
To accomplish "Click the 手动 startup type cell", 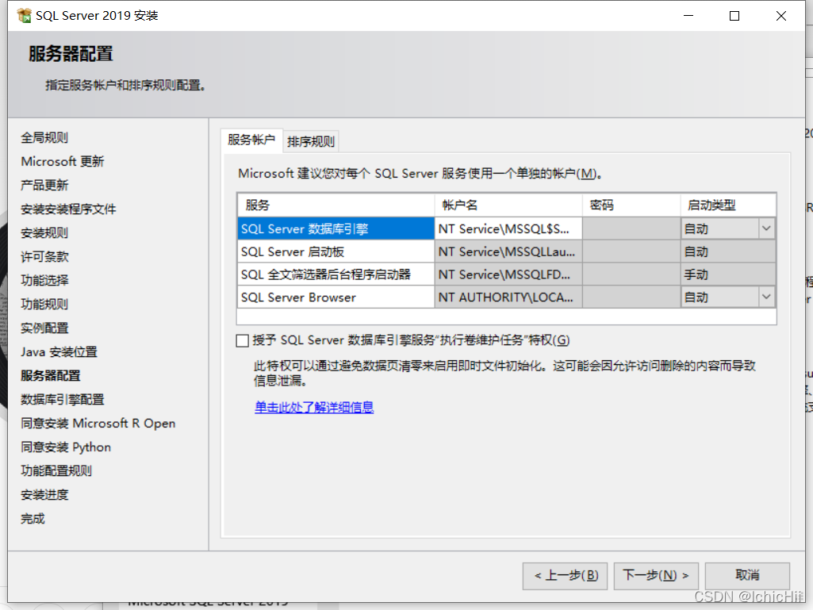I will point(728,274).
